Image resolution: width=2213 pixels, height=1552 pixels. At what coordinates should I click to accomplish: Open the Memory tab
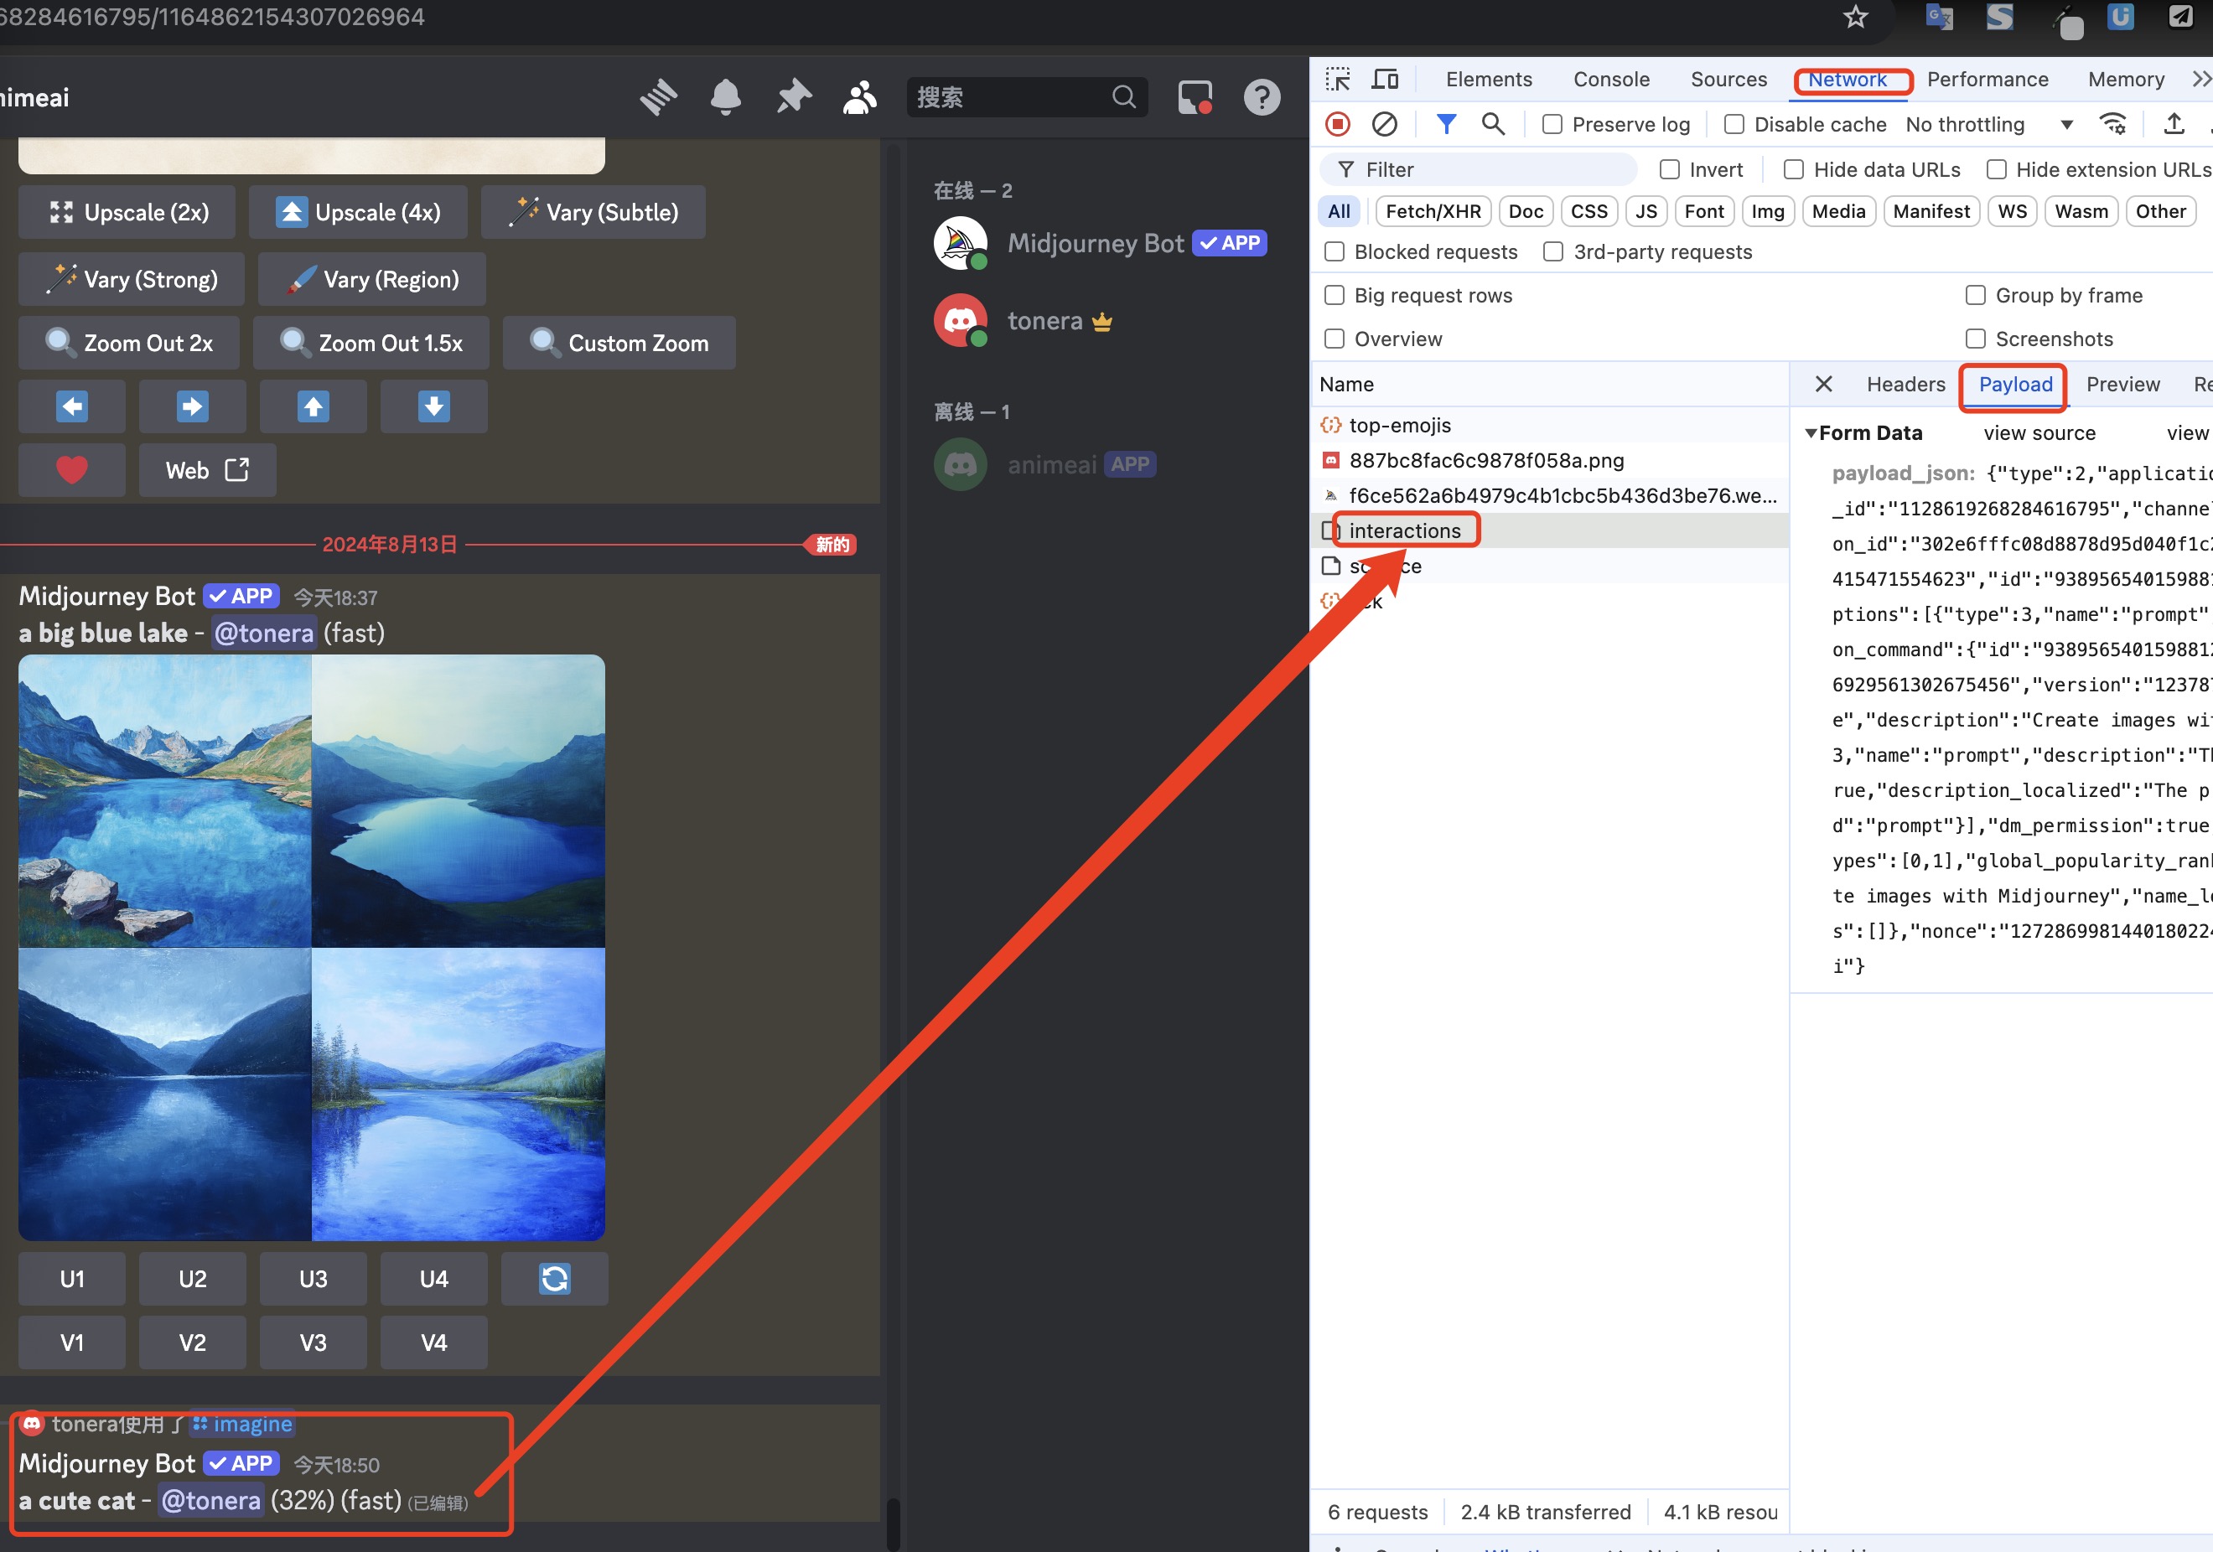2125,79
